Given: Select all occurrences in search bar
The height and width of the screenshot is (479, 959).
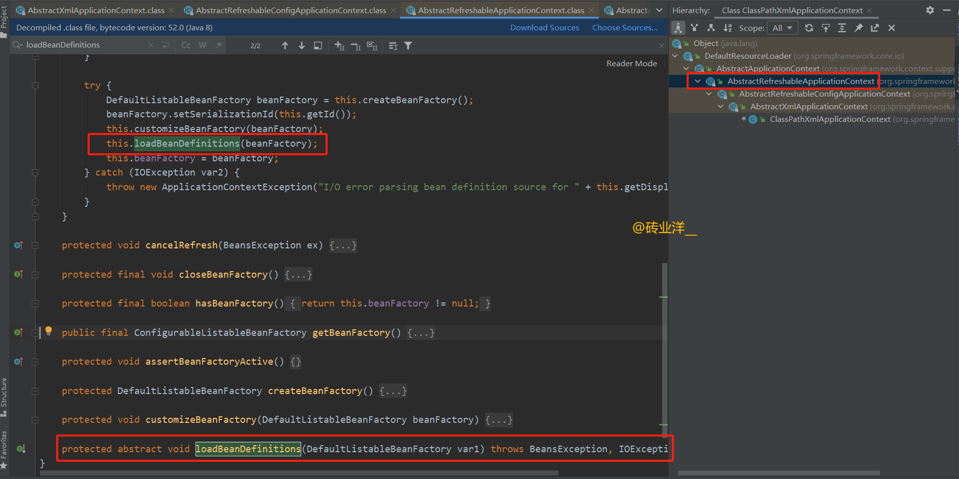Looking at the screenshot, I should (x=372, y=46).
